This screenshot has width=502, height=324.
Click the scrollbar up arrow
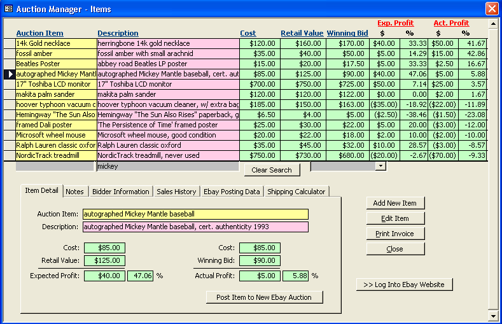coord(492,24)
